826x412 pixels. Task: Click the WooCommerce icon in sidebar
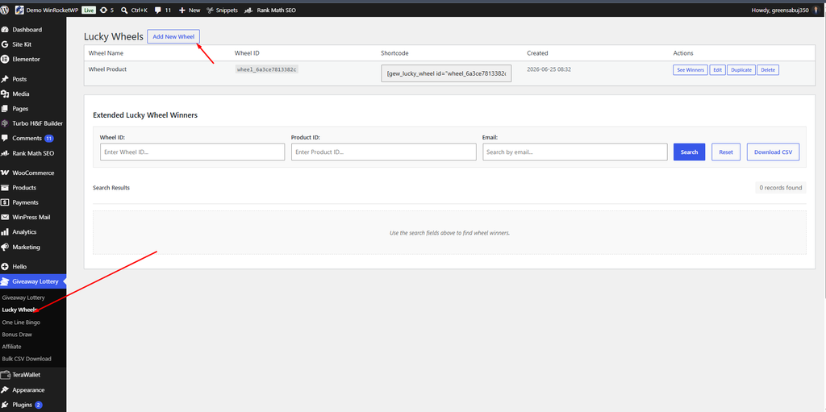[6, 173]
